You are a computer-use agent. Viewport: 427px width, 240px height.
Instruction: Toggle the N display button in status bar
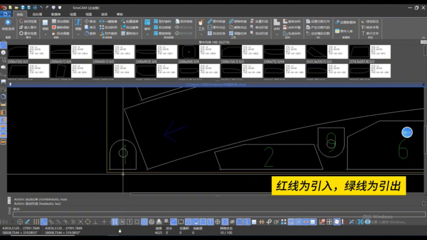pyautogui.click(x=122, y=222)
